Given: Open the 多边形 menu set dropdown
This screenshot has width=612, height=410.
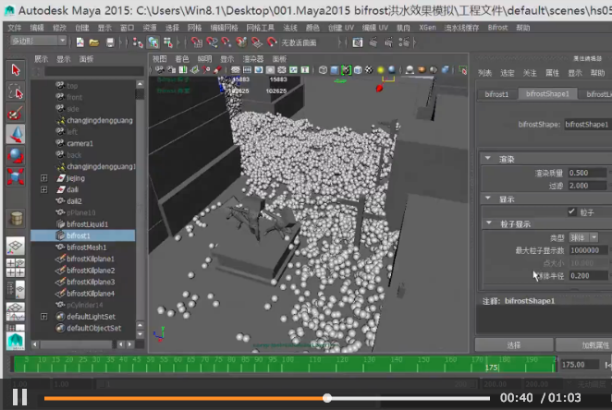Looking at the screenshot, I should pyautogui.click(x=38, y=41).
